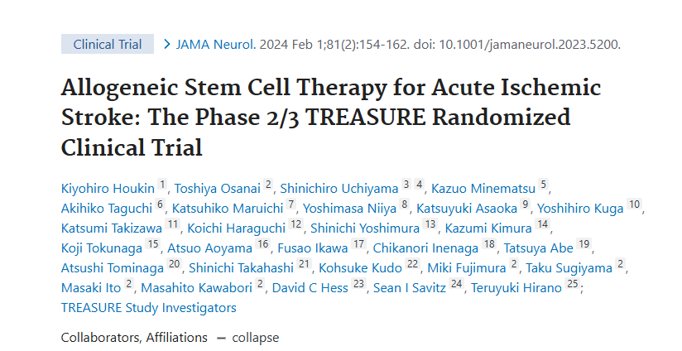Open the TREASURE Study Investigators link
Viewport: 682px width, 351px height.
click(148, 308)
